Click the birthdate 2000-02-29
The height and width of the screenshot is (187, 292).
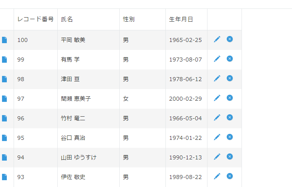point(185,99)
